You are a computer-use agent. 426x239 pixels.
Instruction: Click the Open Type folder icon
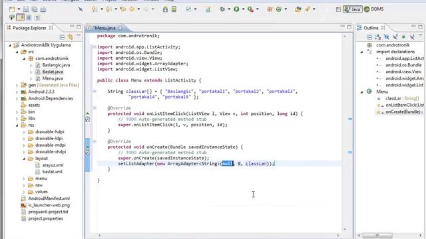tap(298, 9)
